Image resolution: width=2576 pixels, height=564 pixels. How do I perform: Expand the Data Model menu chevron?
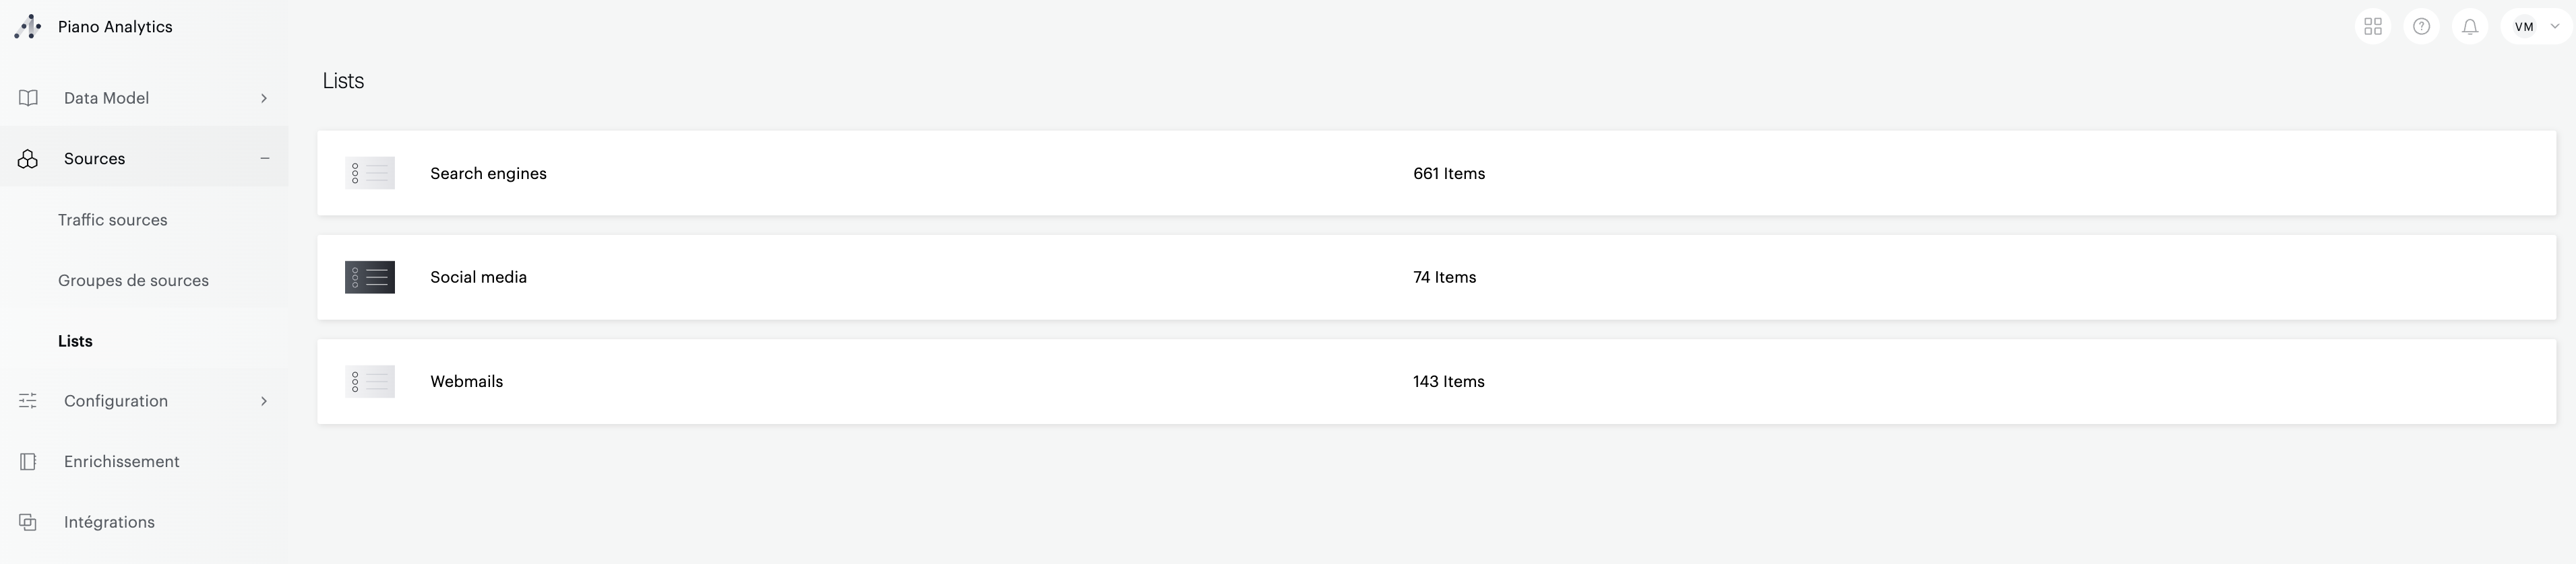[x=264, y=98]
